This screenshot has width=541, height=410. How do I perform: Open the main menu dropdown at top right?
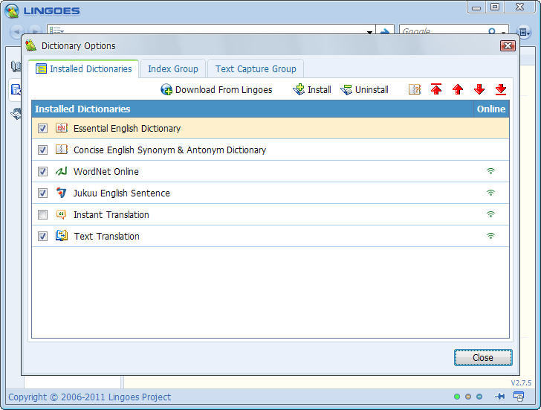(524, 32)
